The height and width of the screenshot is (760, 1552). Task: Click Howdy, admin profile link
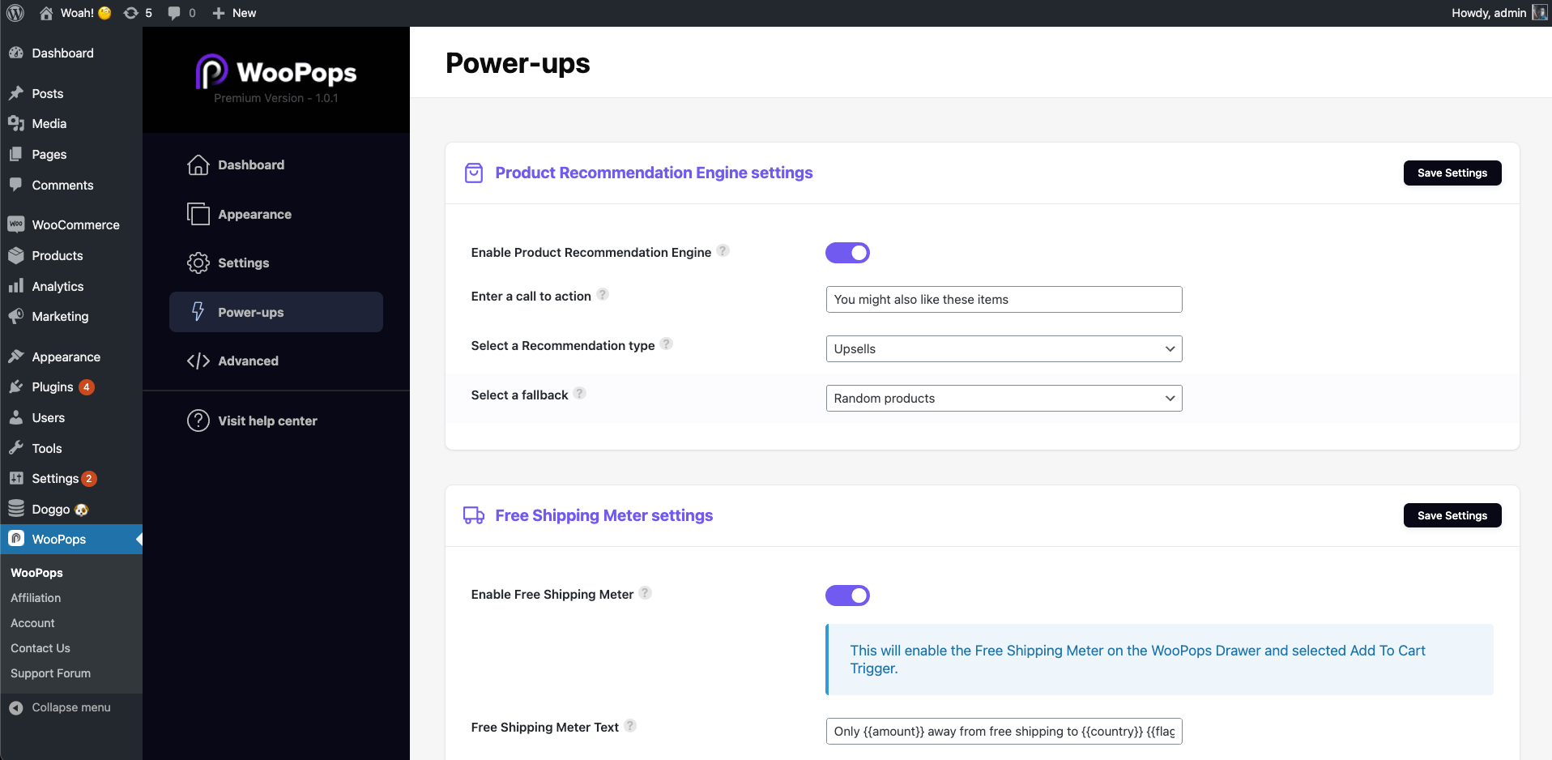pos(1489,13)
